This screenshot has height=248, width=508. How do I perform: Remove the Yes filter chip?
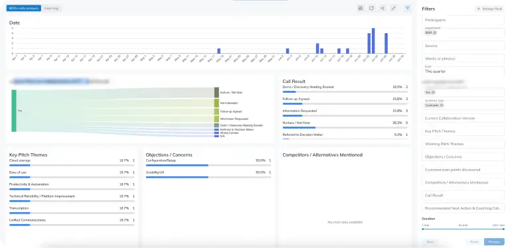point(433,92)
